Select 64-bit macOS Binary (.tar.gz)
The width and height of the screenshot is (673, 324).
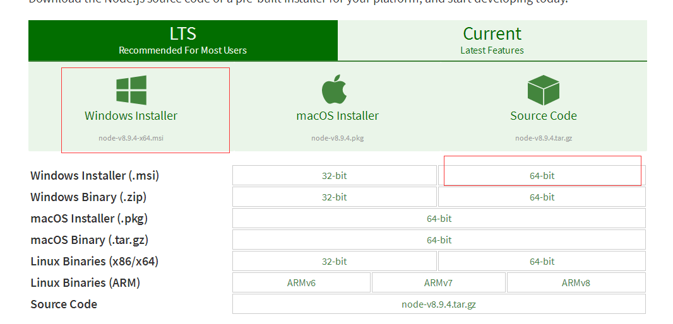tap(439, 240)
